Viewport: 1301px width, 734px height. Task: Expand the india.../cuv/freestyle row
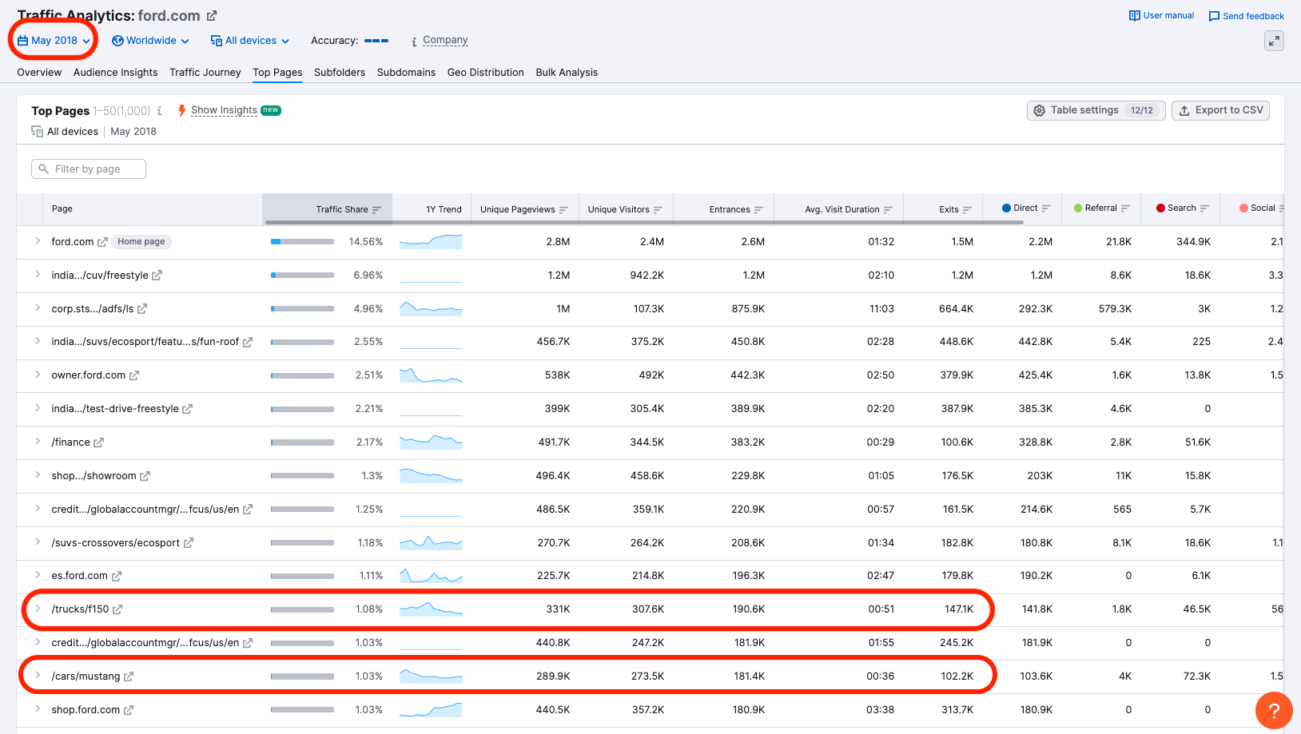[38, 275]
